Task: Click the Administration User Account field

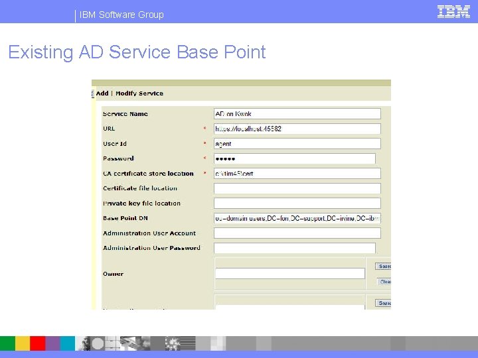Action: coord(297,233)
